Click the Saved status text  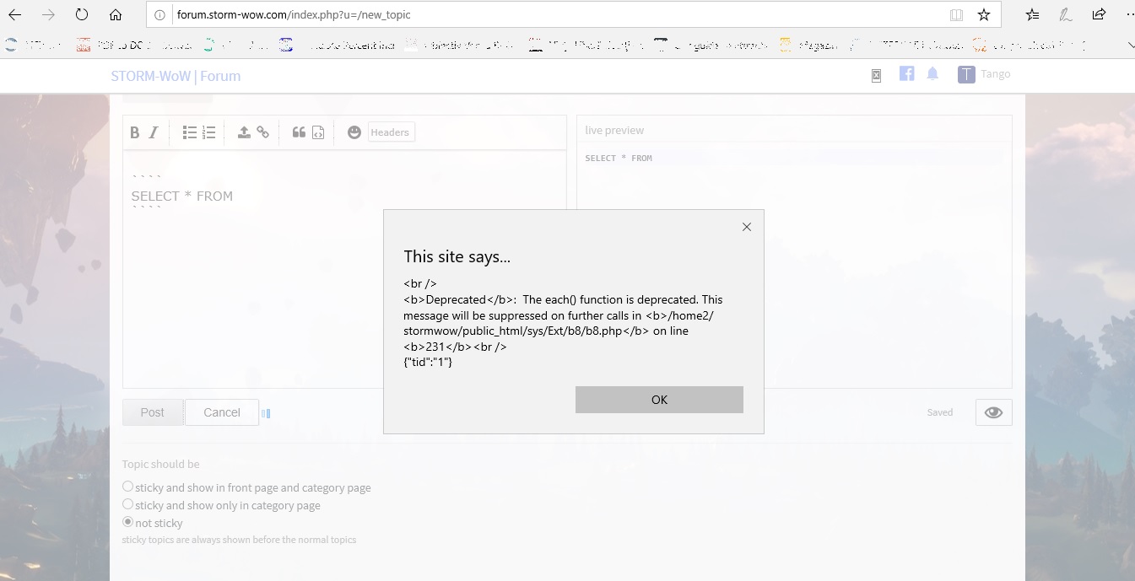click(x=940, y=412)
